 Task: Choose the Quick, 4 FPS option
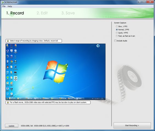click(x=117, y=33)
